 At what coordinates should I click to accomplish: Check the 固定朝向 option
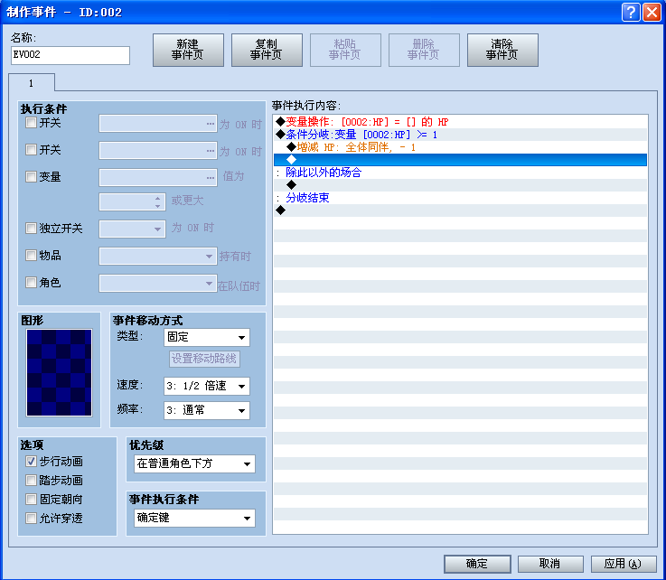31,499
